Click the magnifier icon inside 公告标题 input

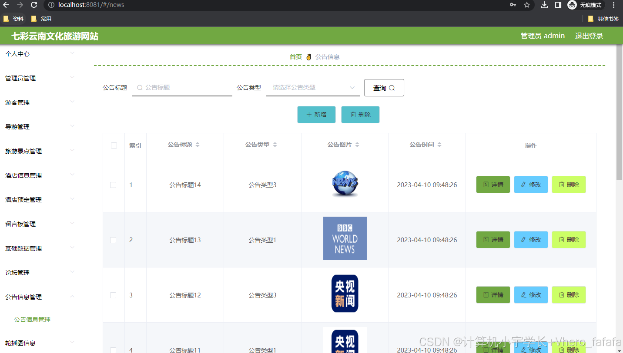[x=139, y=87]
